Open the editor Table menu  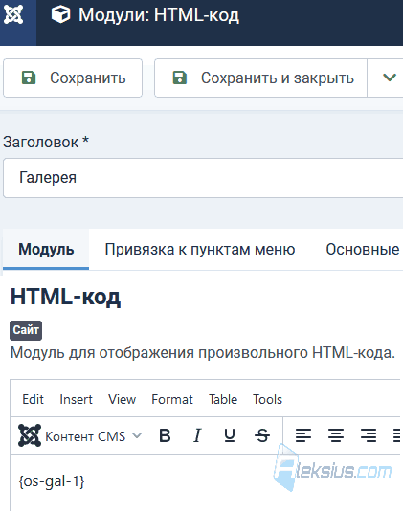tap(223, 400)
